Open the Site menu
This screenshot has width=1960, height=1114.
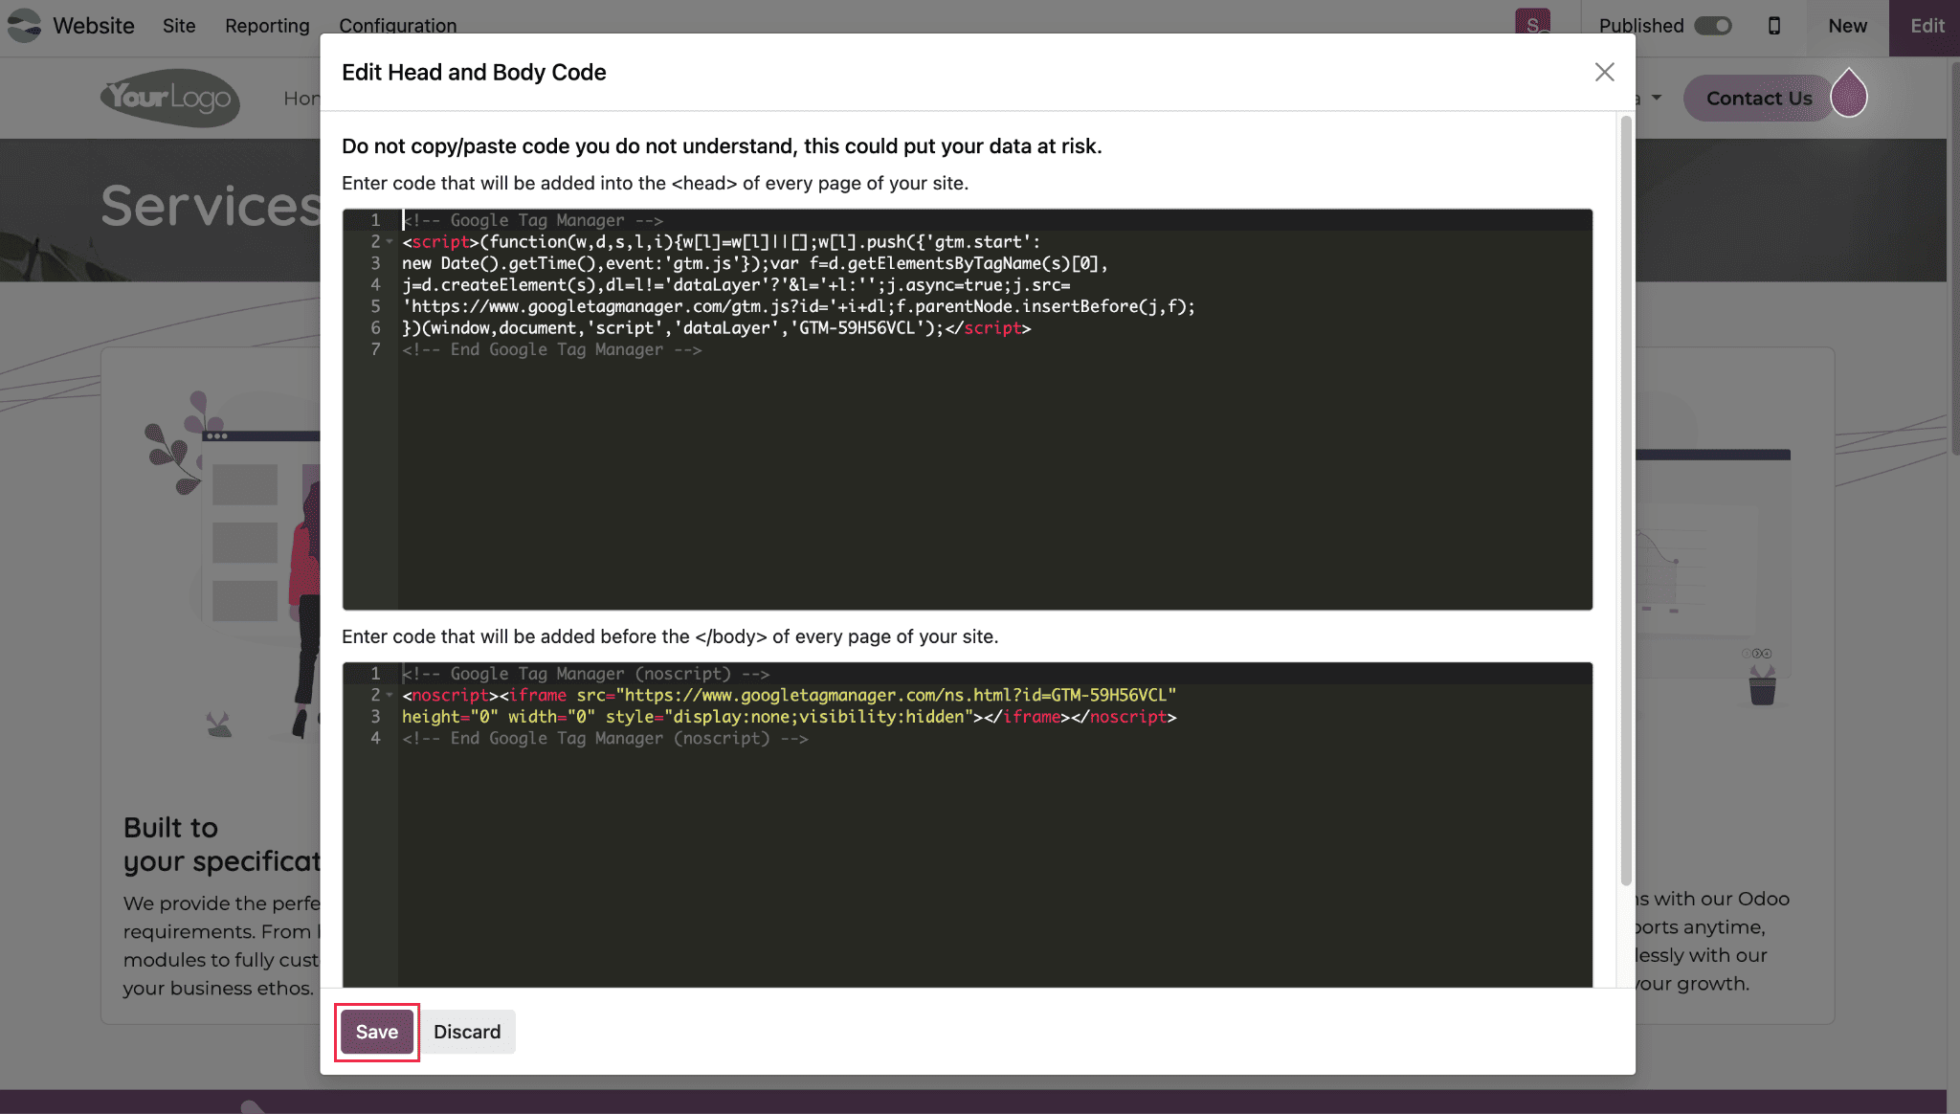tap(179, 26)
